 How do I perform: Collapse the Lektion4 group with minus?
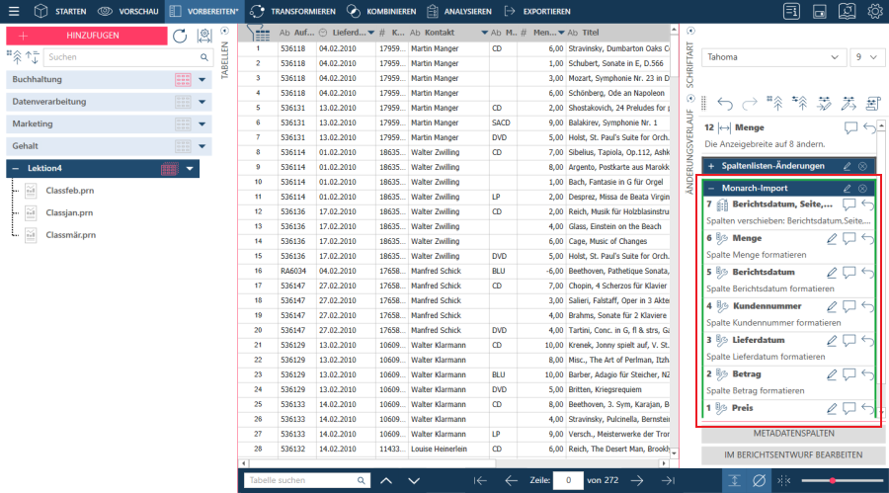(x=15, y=169)
